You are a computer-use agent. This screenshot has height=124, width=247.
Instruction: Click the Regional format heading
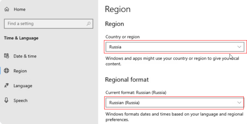[x=127, y=80]
